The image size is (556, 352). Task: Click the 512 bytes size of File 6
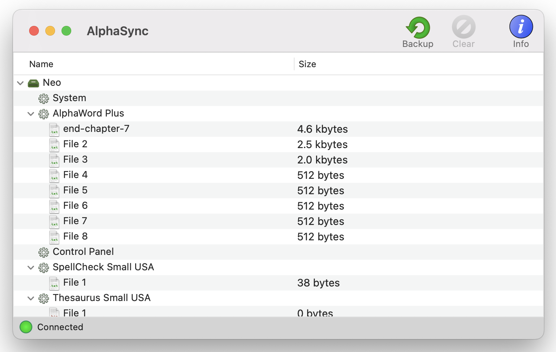point(321,206)
